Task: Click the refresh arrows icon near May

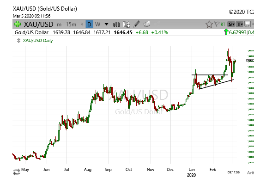Action: [x=17, y=172]
